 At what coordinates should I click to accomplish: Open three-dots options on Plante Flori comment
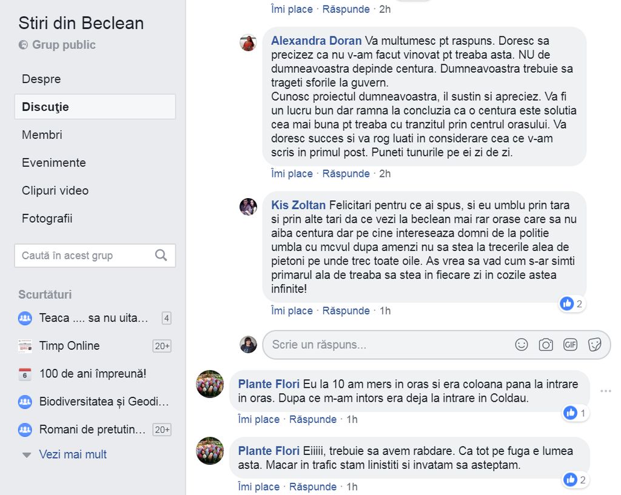coord(605,391)
